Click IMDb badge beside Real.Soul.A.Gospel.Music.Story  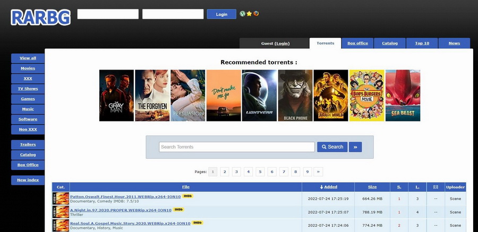pyautogui.click(x=198, y=223)
